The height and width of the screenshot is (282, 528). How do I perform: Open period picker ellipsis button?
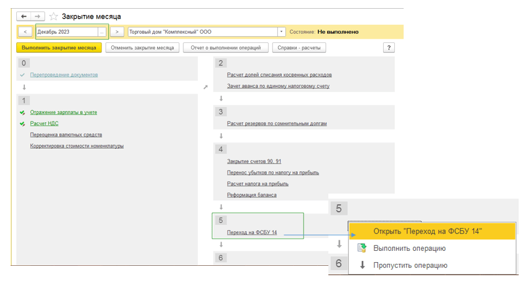click(103, 32)
